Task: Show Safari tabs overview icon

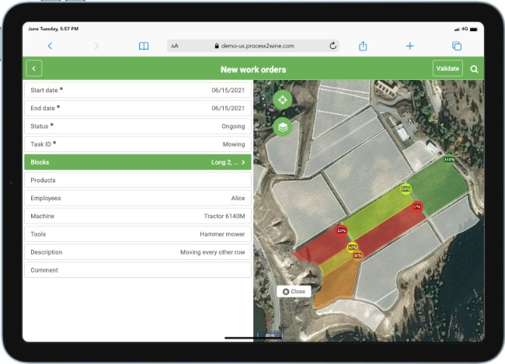Action: pos(457,46)
